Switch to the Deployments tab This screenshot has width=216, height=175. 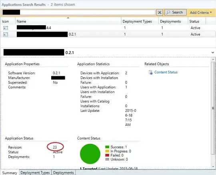point(64,173)
